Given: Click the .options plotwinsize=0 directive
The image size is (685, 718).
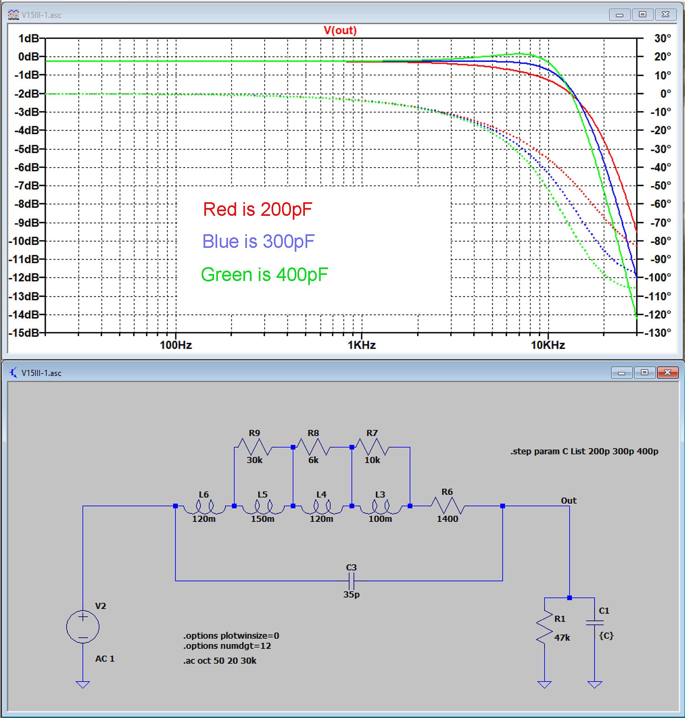Looking at the screenshot, I should [231, 635].
